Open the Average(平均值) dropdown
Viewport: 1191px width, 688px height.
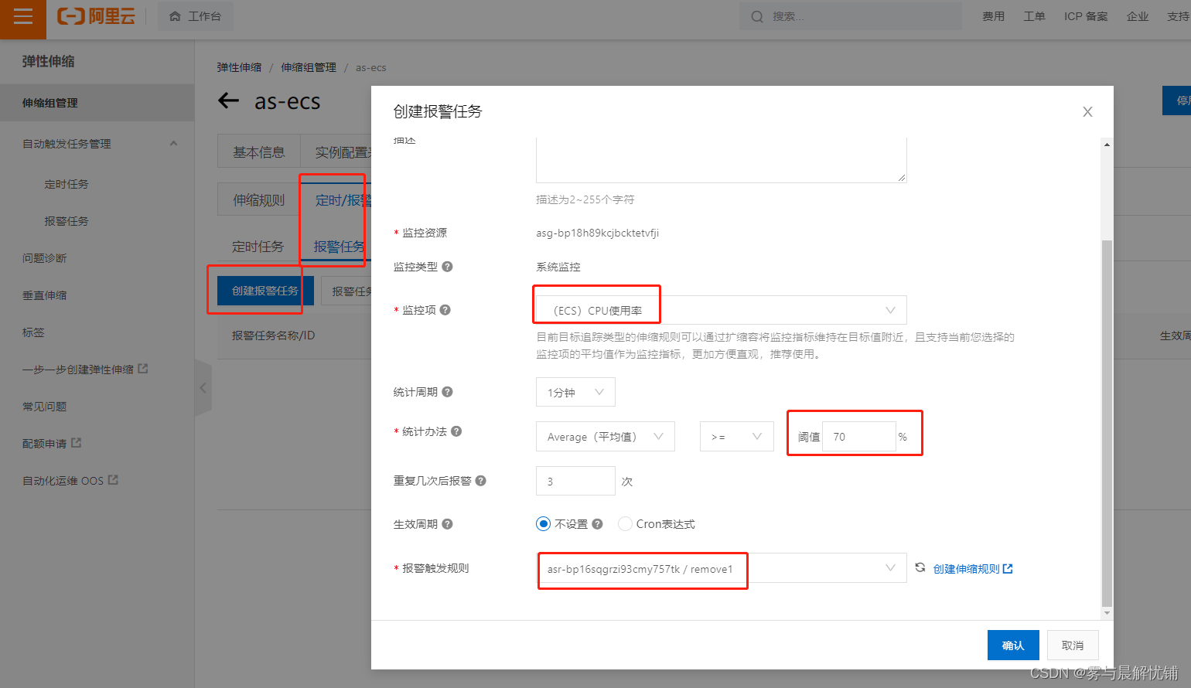click(606, 437)
